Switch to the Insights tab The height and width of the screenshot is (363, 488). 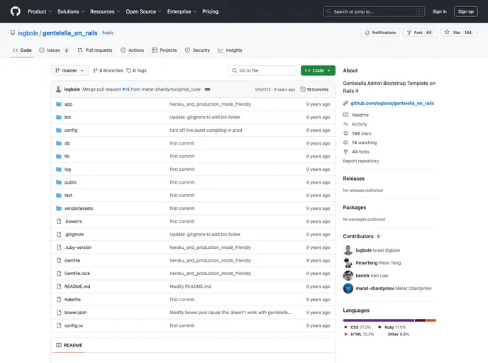[x=230, y=50]
